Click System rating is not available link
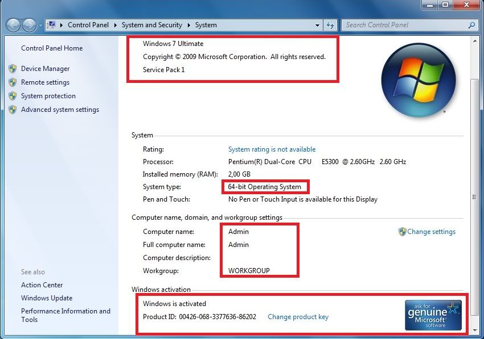Image resolution: width=484 pixels, height=339 pixels. coord(272,149)
